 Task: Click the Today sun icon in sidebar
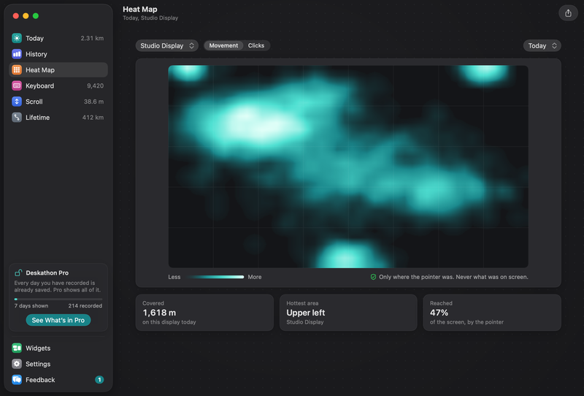(x=17, y=38)
